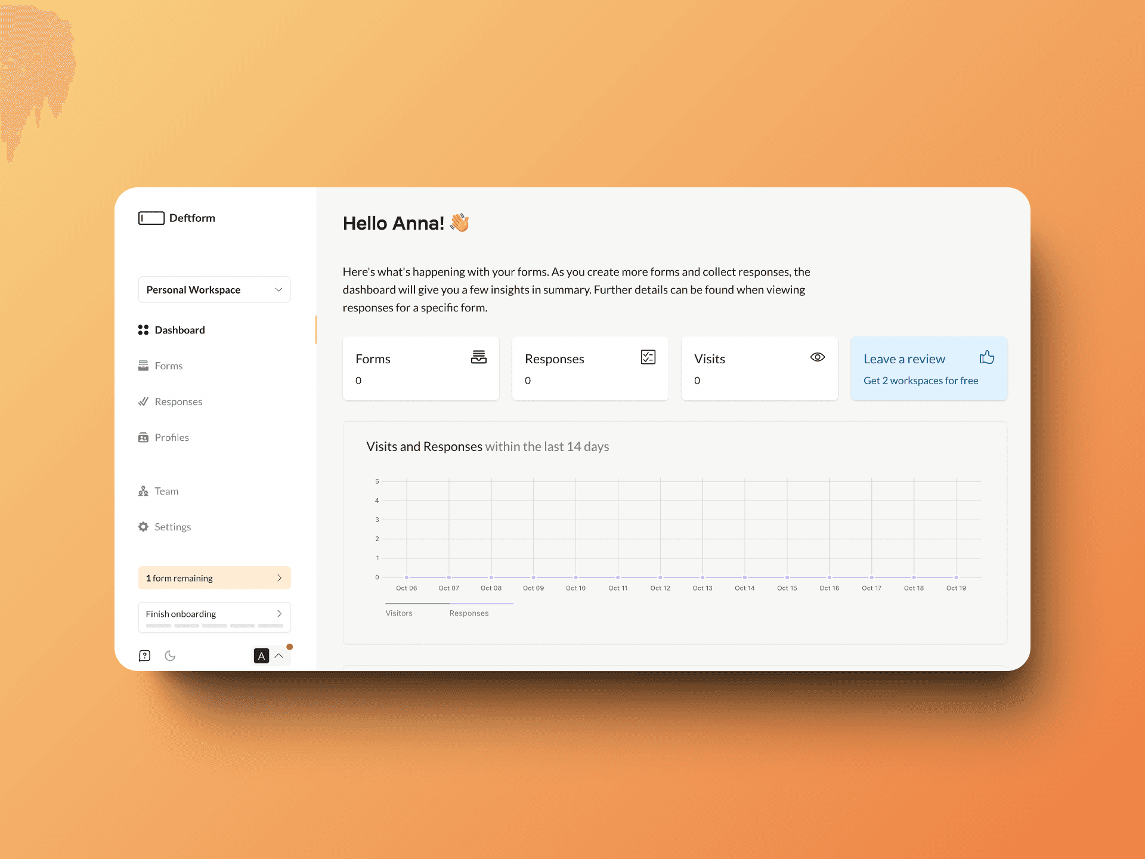Click the Visits eye icon

coord(817,357)
